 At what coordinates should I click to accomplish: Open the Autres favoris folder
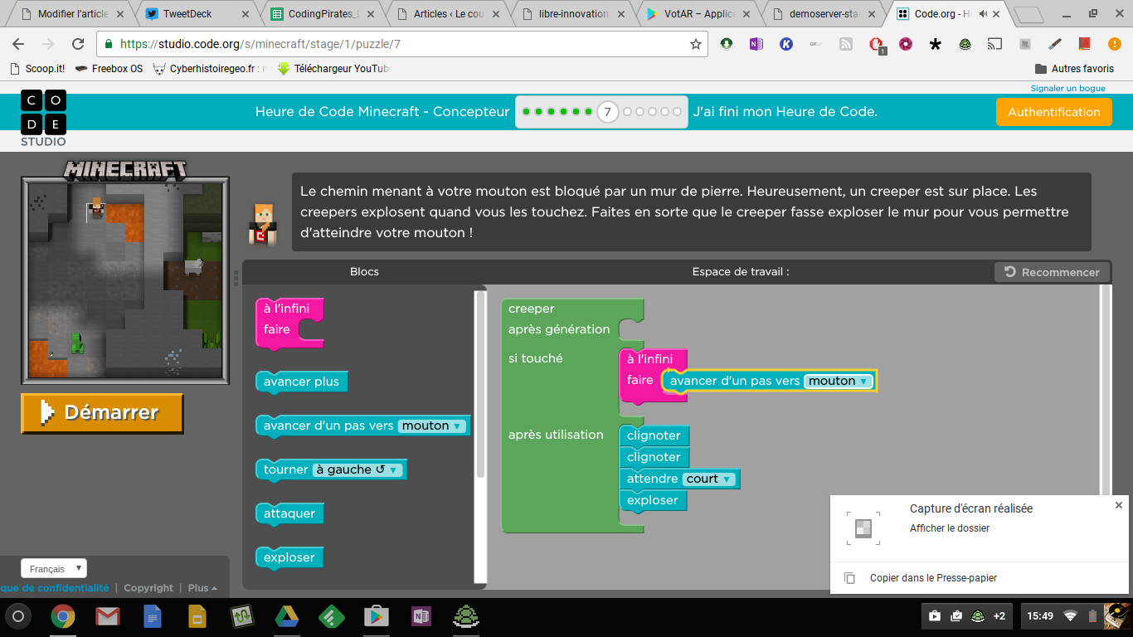coord(1074,69)
